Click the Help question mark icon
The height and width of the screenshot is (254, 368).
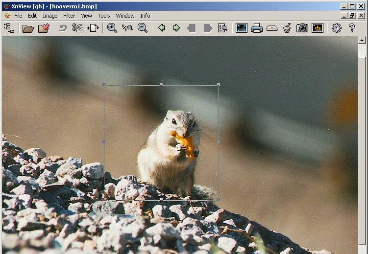click(351, 28)
